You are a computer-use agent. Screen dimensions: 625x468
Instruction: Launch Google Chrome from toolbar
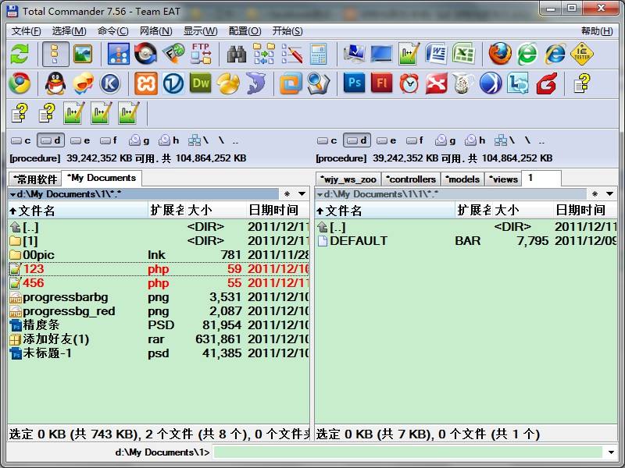tap(19, 83)
